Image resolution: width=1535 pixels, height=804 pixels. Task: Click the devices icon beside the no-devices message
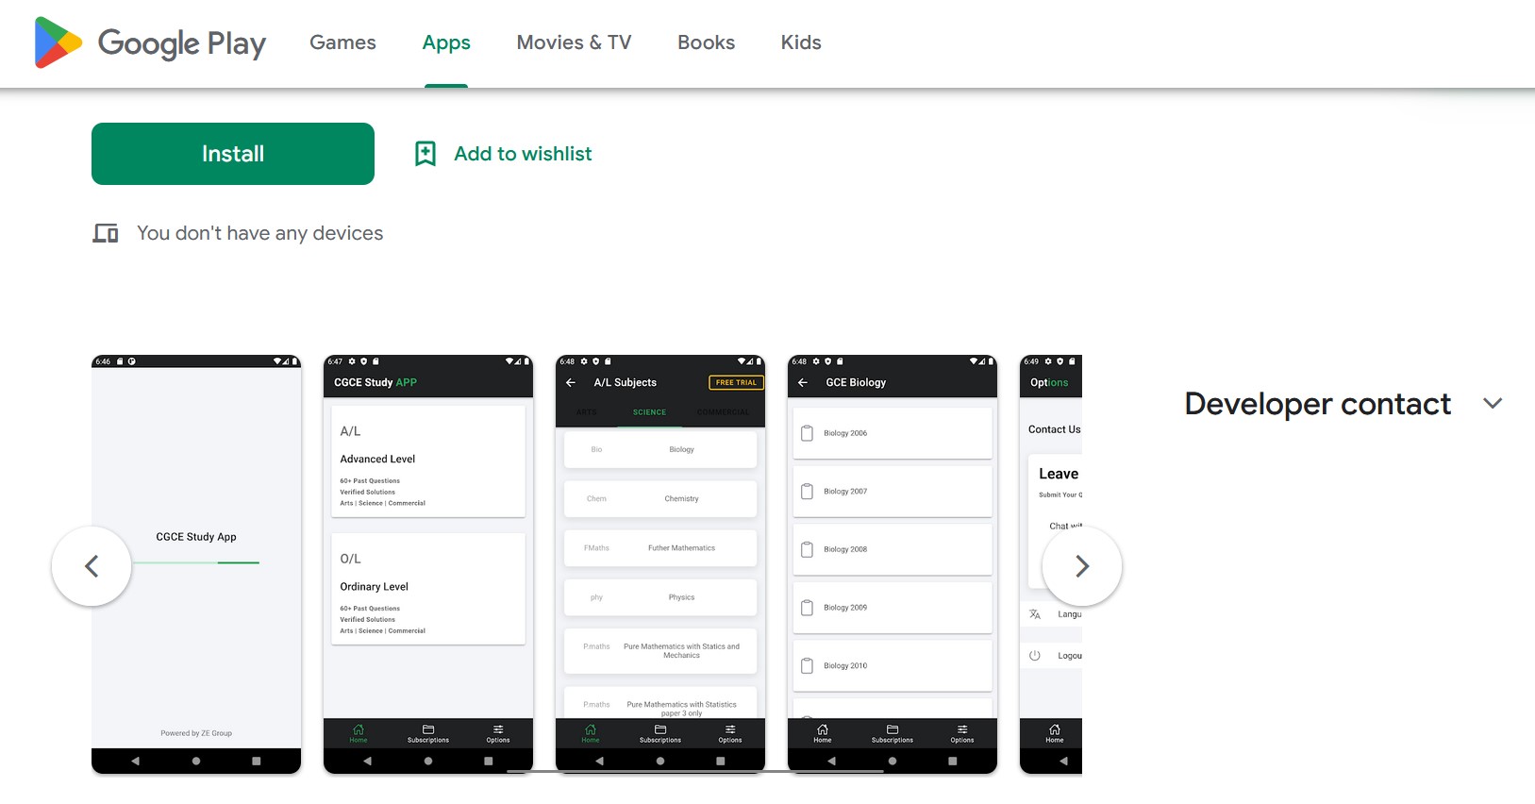[106, 233]
